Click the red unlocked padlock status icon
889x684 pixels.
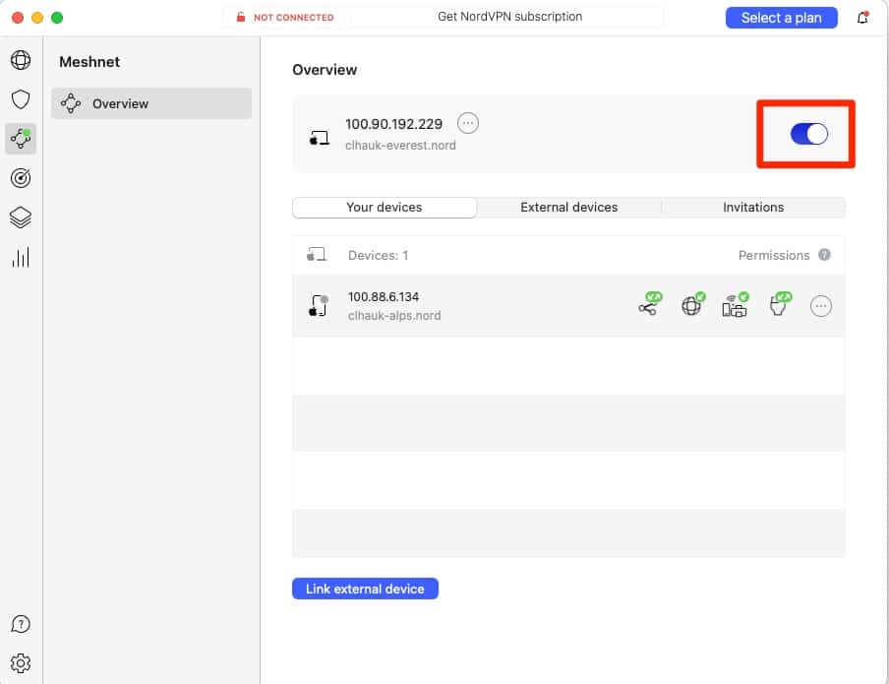[x=240, y=17]
